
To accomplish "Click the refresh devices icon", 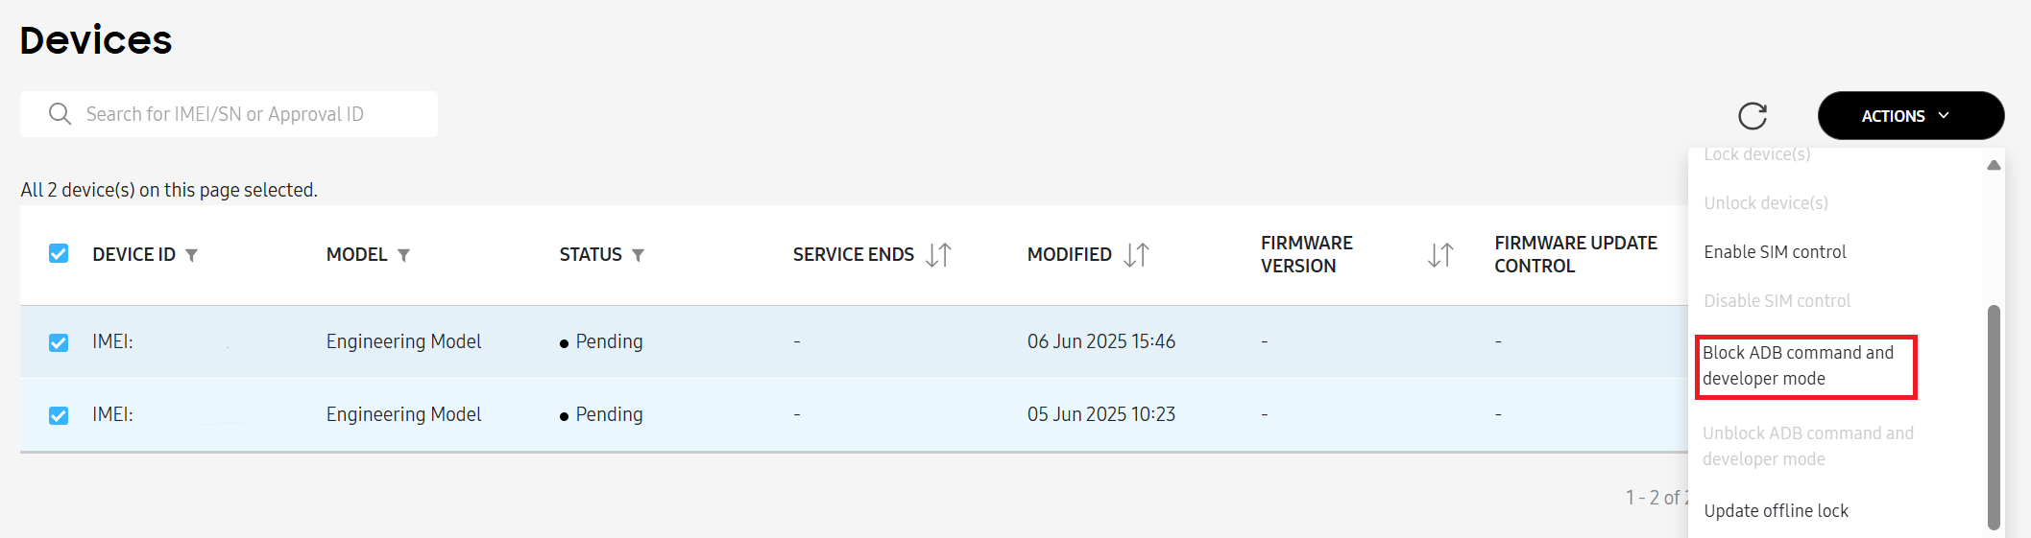I will (1753, 116).
